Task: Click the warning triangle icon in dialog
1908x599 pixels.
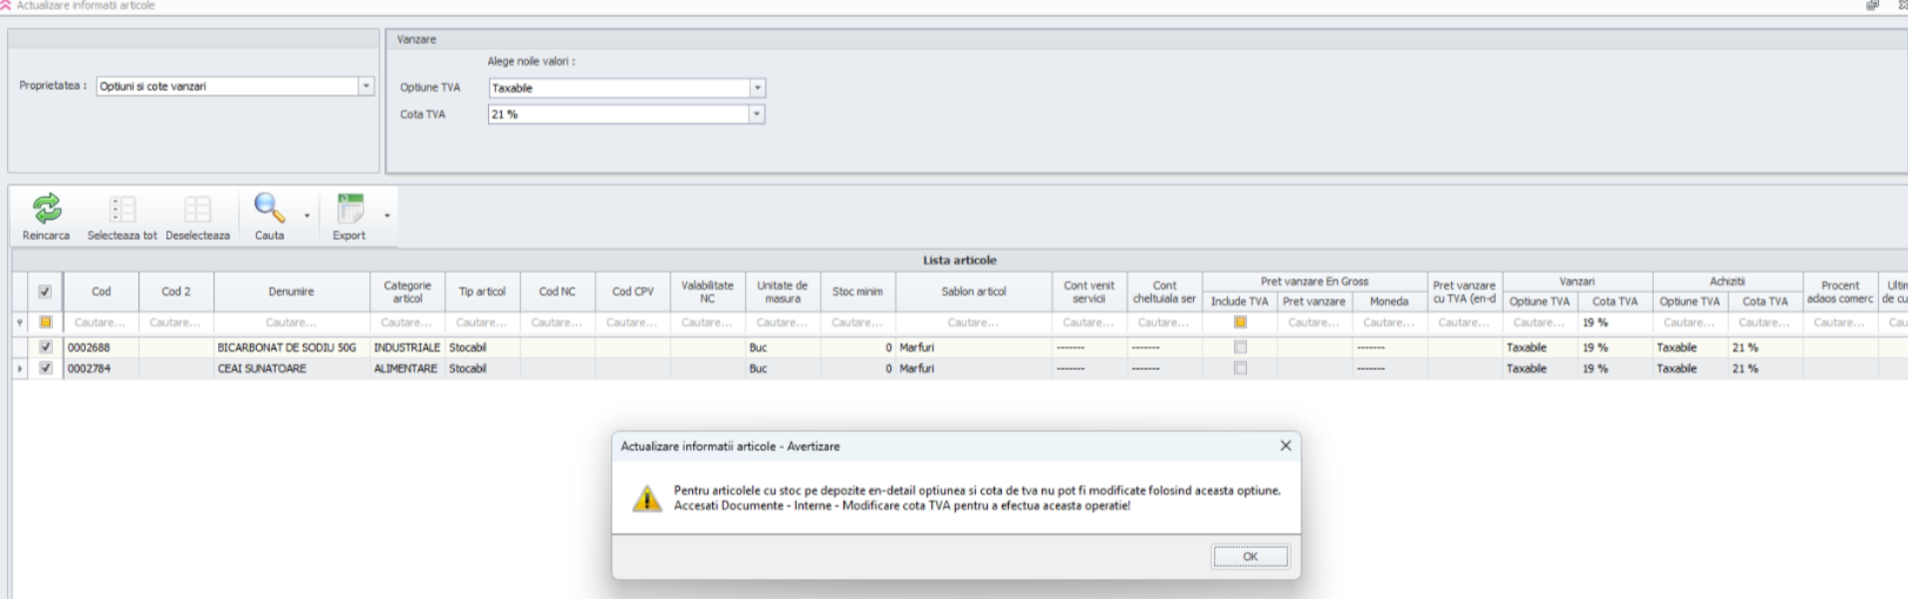Action: click(647, 499)
